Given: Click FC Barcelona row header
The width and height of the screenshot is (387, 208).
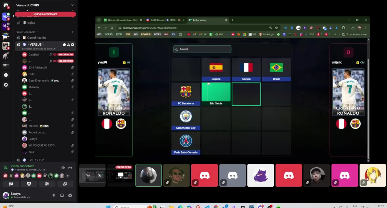Looking at the screenshot, I should [x=186, y=94].
